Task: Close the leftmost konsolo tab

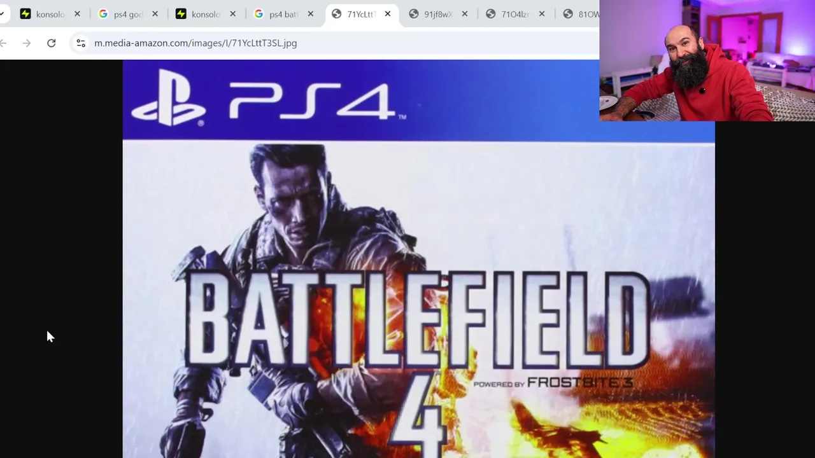Action: pyautogui.click(x=77, y=14)
